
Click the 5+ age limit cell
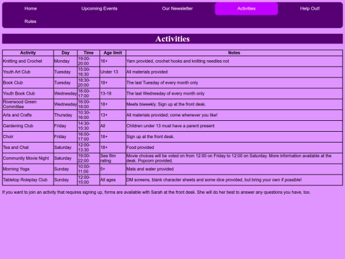pyautogui.click(x=113, y=169)
